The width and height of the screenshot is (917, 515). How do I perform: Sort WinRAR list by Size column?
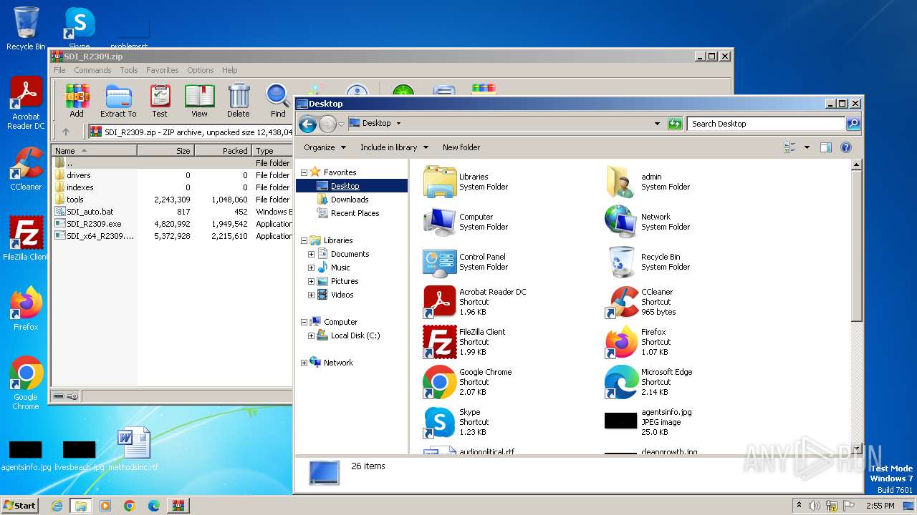[x=165, y=151]
